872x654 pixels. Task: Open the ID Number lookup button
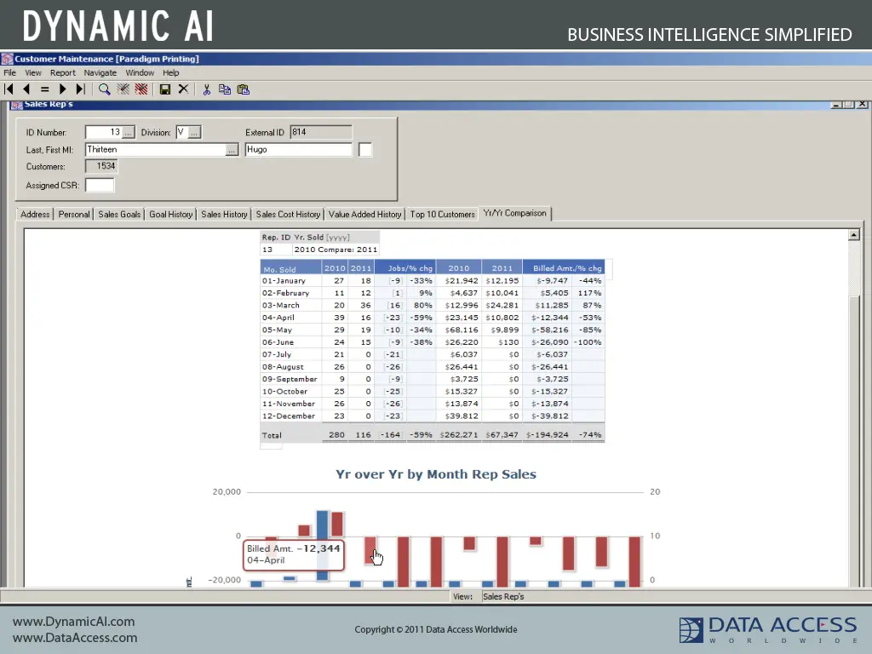[128, 132]
